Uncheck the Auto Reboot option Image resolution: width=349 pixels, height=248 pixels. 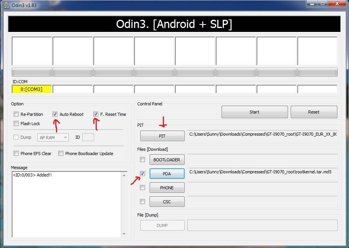(x=55, y=114)
